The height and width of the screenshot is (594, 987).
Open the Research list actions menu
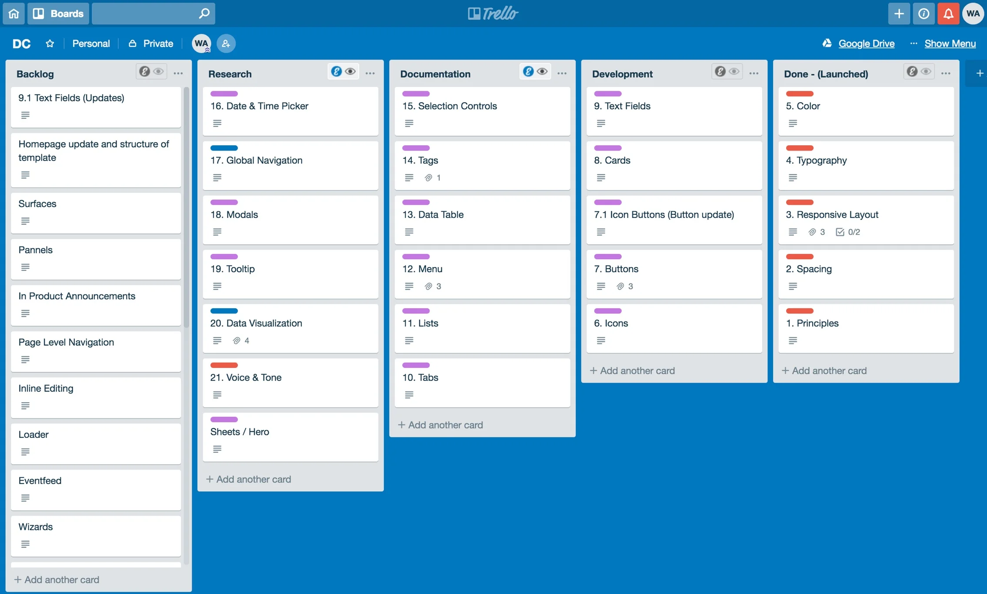click(370, 73)
